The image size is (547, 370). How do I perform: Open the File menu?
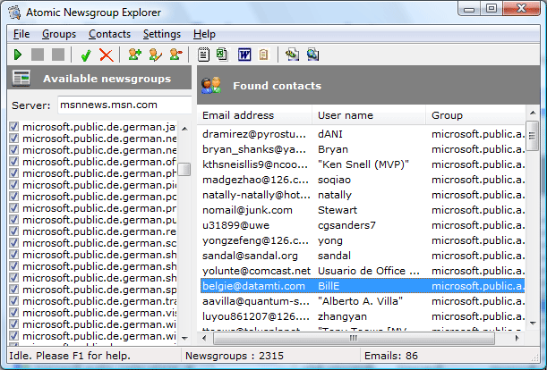[21, 34]
